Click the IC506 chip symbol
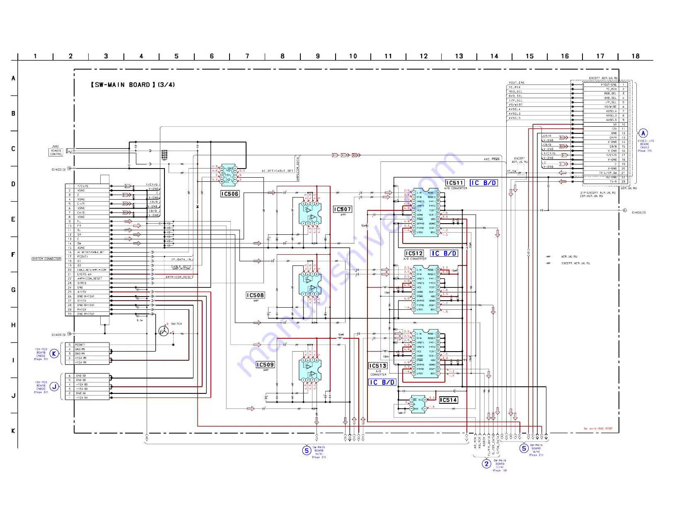The height and width of the screenshot is (523, 696). [228, 174]
